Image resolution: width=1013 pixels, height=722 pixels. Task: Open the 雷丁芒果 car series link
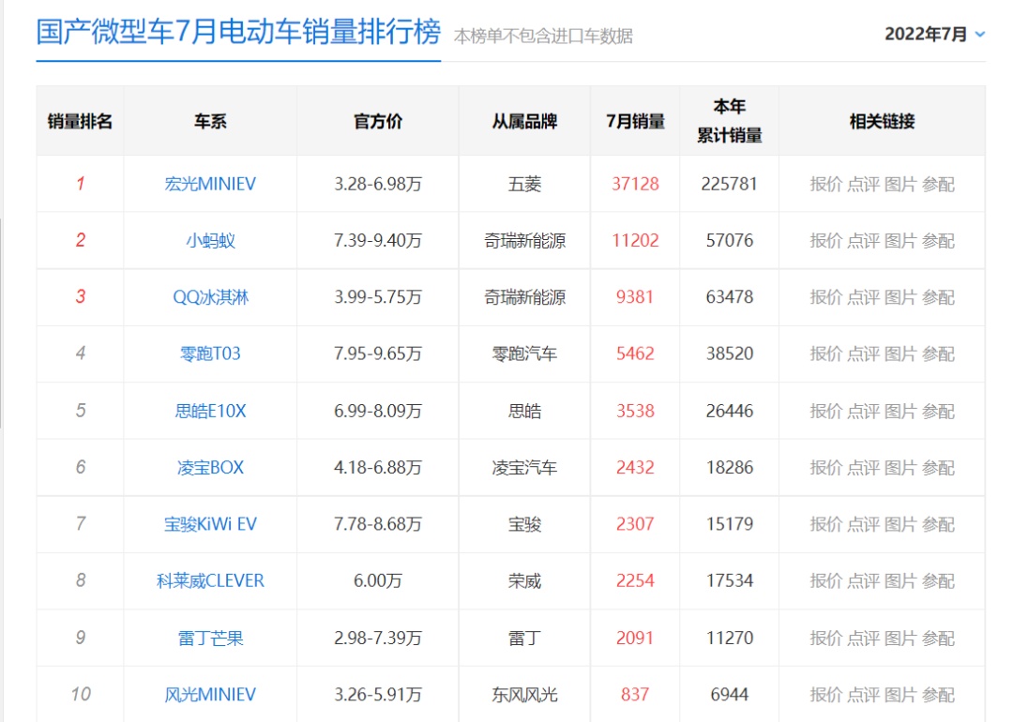coord(210,638)
